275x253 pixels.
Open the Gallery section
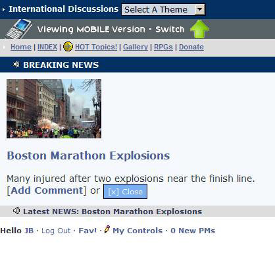136,47
